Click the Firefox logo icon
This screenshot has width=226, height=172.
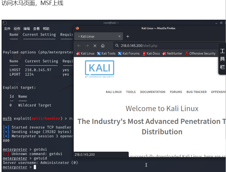tap(77, 28)
